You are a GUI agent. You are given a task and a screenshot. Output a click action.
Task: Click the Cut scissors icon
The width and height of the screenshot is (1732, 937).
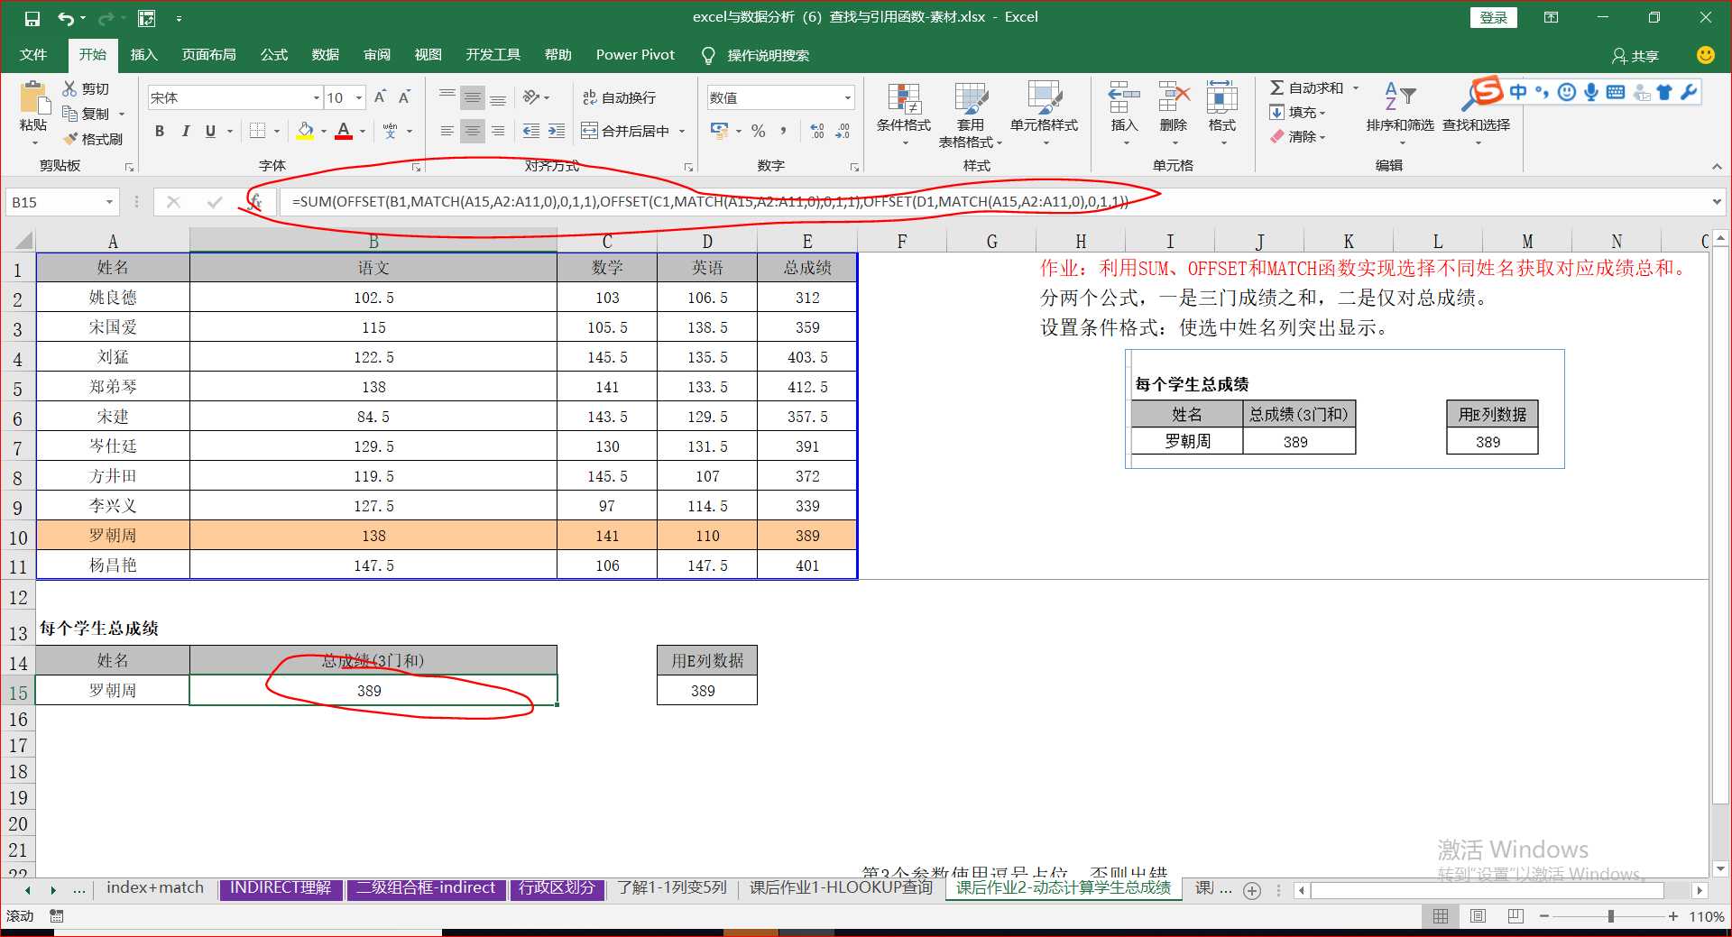click(x=69, y=88)
